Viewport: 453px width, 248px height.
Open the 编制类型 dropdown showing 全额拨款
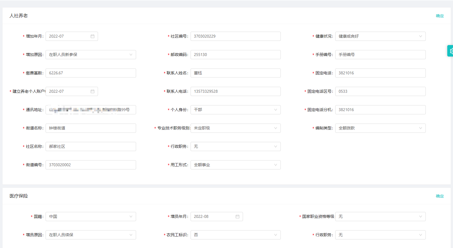[381, 128]
